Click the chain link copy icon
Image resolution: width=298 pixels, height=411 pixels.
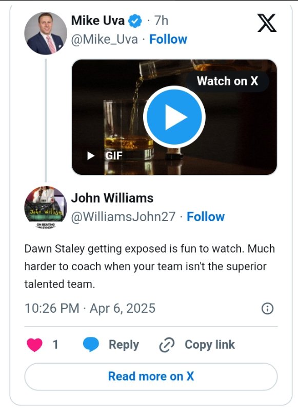pyautogui.click(x=167, y=345)
